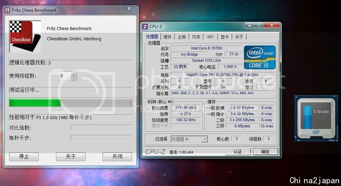Click the 每秒千步 result field
Viewport: 341px width, 186px height.
101,138
